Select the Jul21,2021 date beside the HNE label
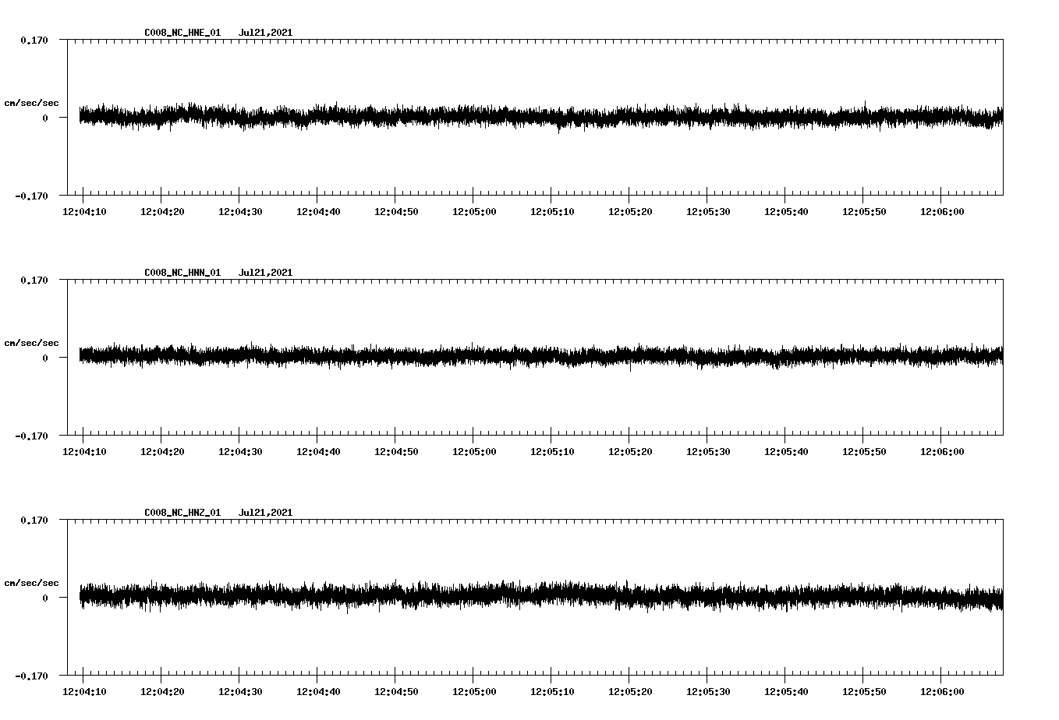1059x720 pixels. pyautogui.click(x=266, y=32)
